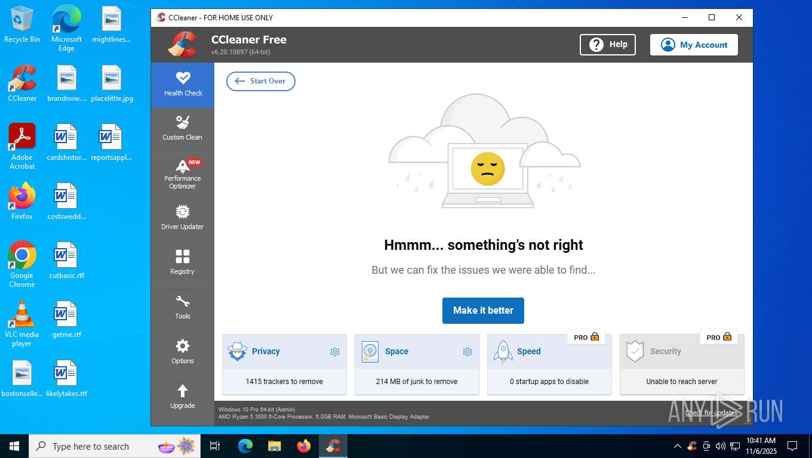Click the volume tray icon
Screen dimensions: 812x458
(x=721, y=446)
